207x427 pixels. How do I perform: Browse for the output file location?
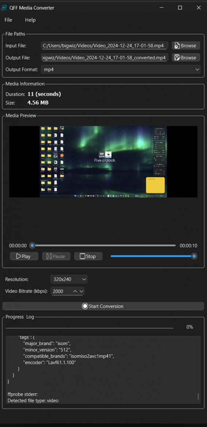point(186,57)
